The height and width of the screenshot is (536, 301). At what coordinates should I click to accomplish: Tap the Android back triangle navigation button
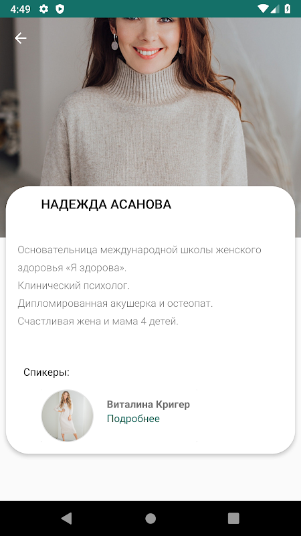coord(66,518)
